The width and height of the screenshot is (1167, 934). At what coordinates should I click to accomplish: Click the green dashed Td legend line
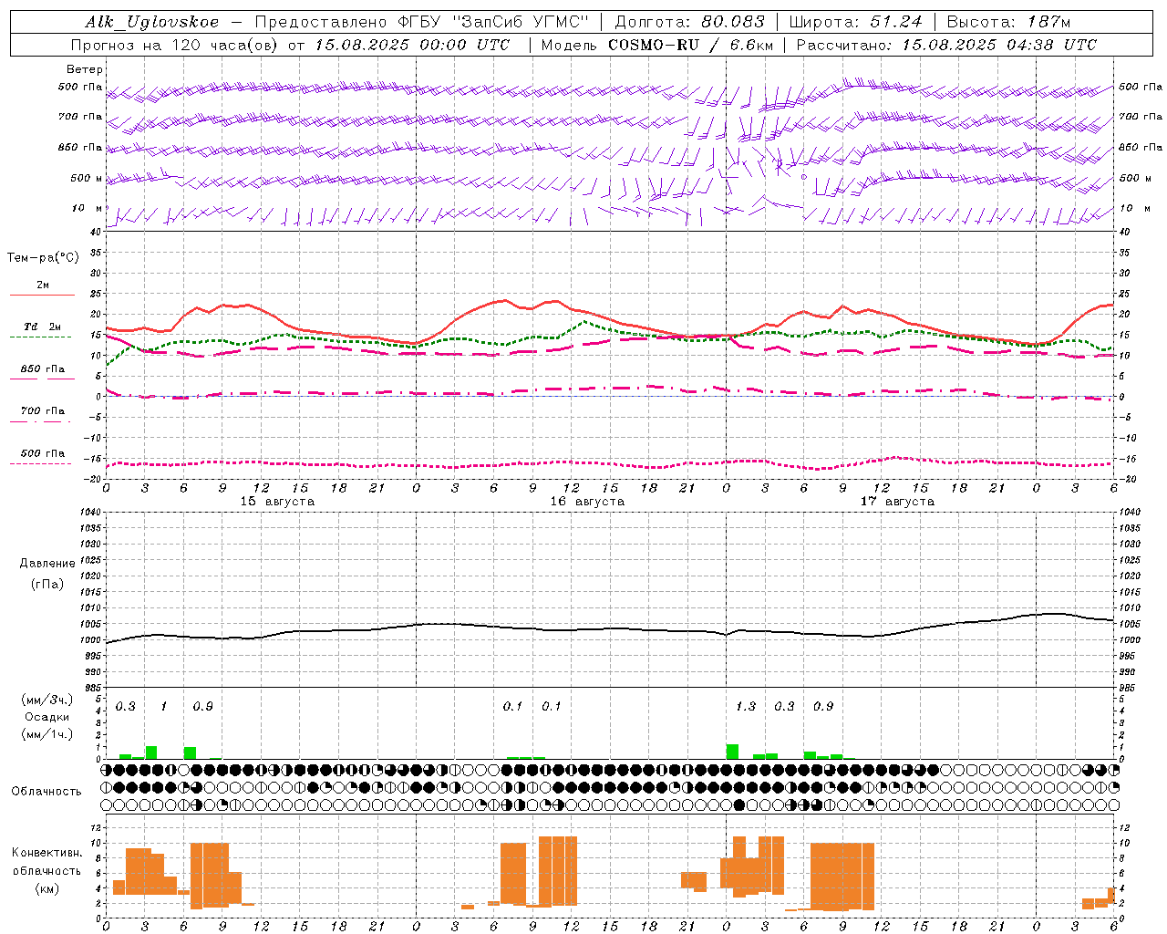point(40,337)
